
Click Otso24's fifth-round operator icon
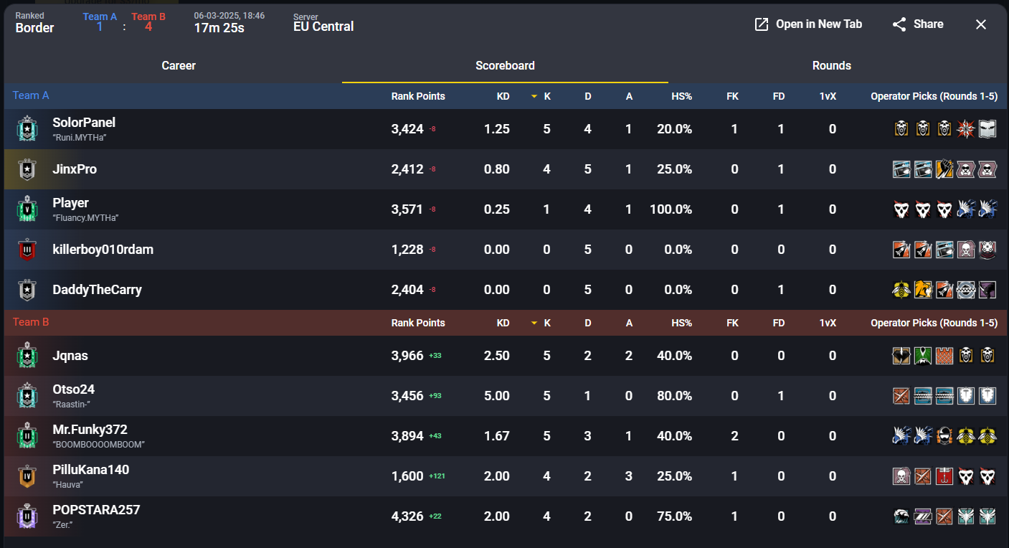pyautogui.click(x=987, y=396)
